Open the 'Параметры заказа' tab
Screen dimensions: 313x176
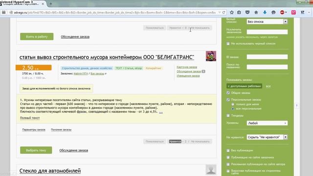click(x=34, y=130)
